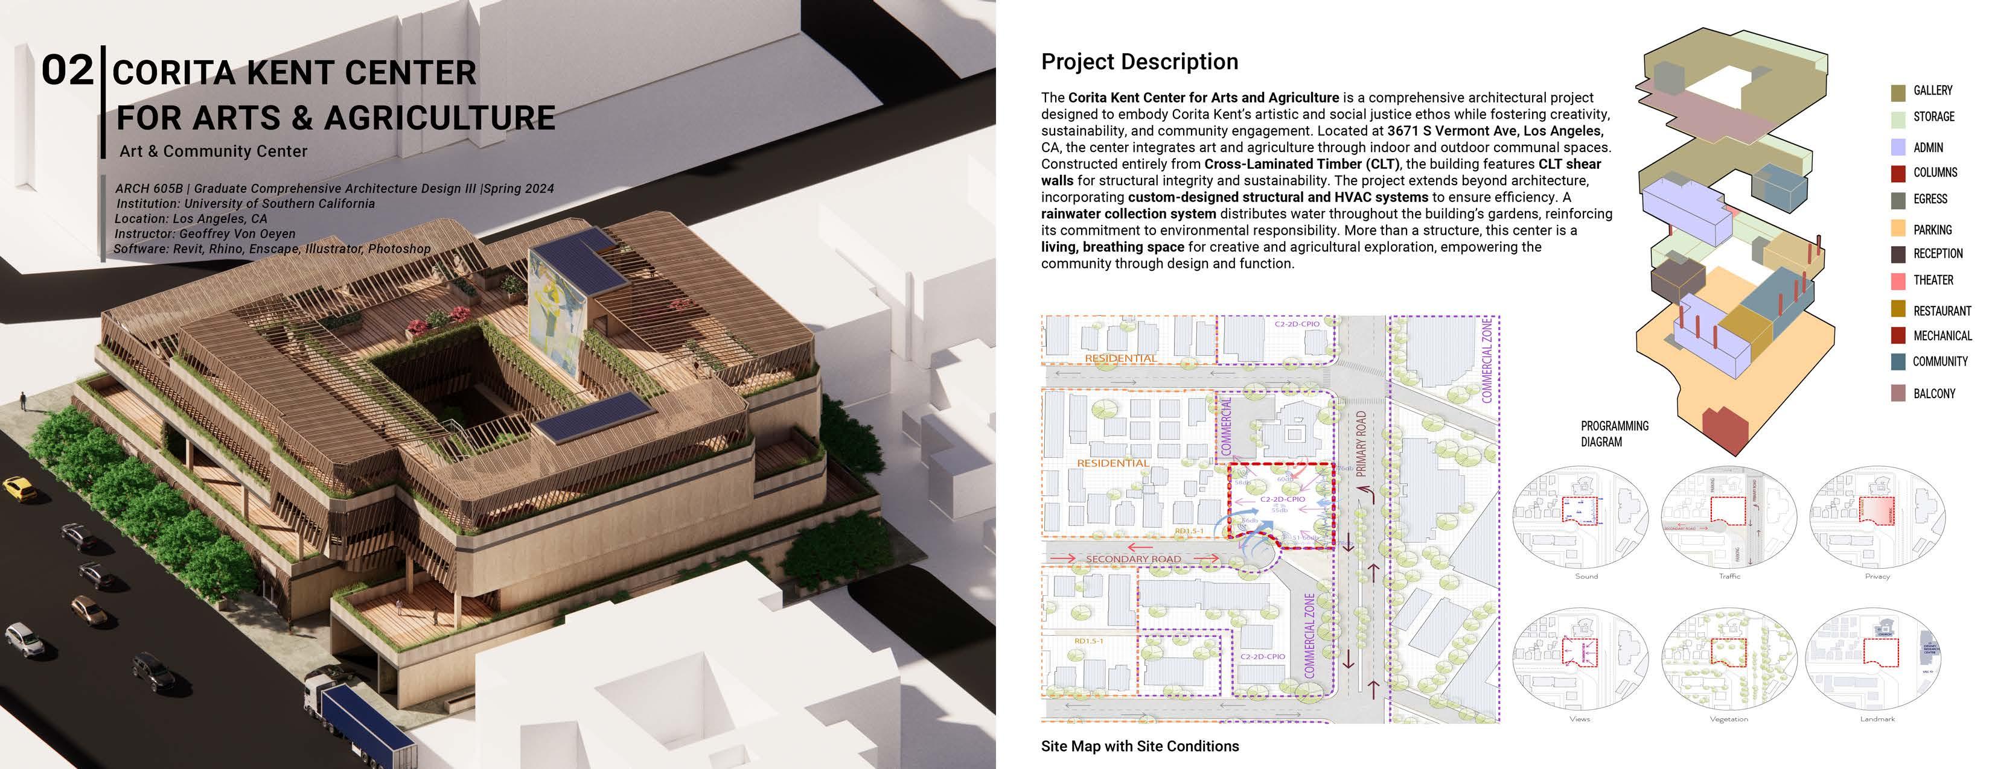Click the Theater pink legend swatch
This screenshot has height=769, width=1992.
[x=1898, y=281]
